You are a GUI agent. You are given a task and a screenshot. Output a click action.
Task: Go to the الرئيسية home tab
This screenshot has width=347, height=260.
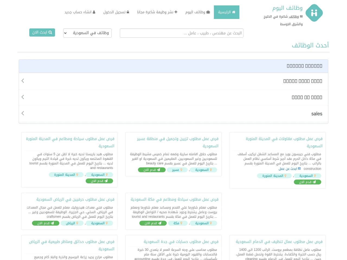point(227,12)
